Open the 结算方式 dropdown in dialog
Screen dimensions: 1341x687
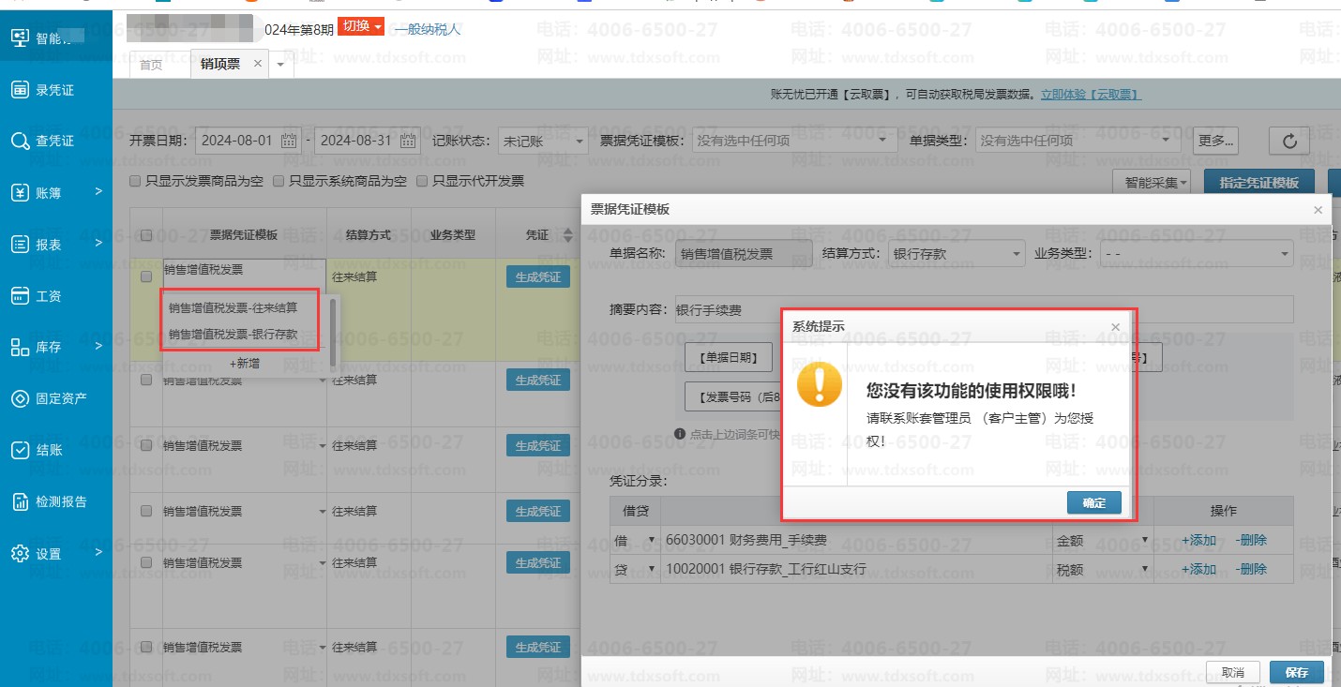coord(955,253)
